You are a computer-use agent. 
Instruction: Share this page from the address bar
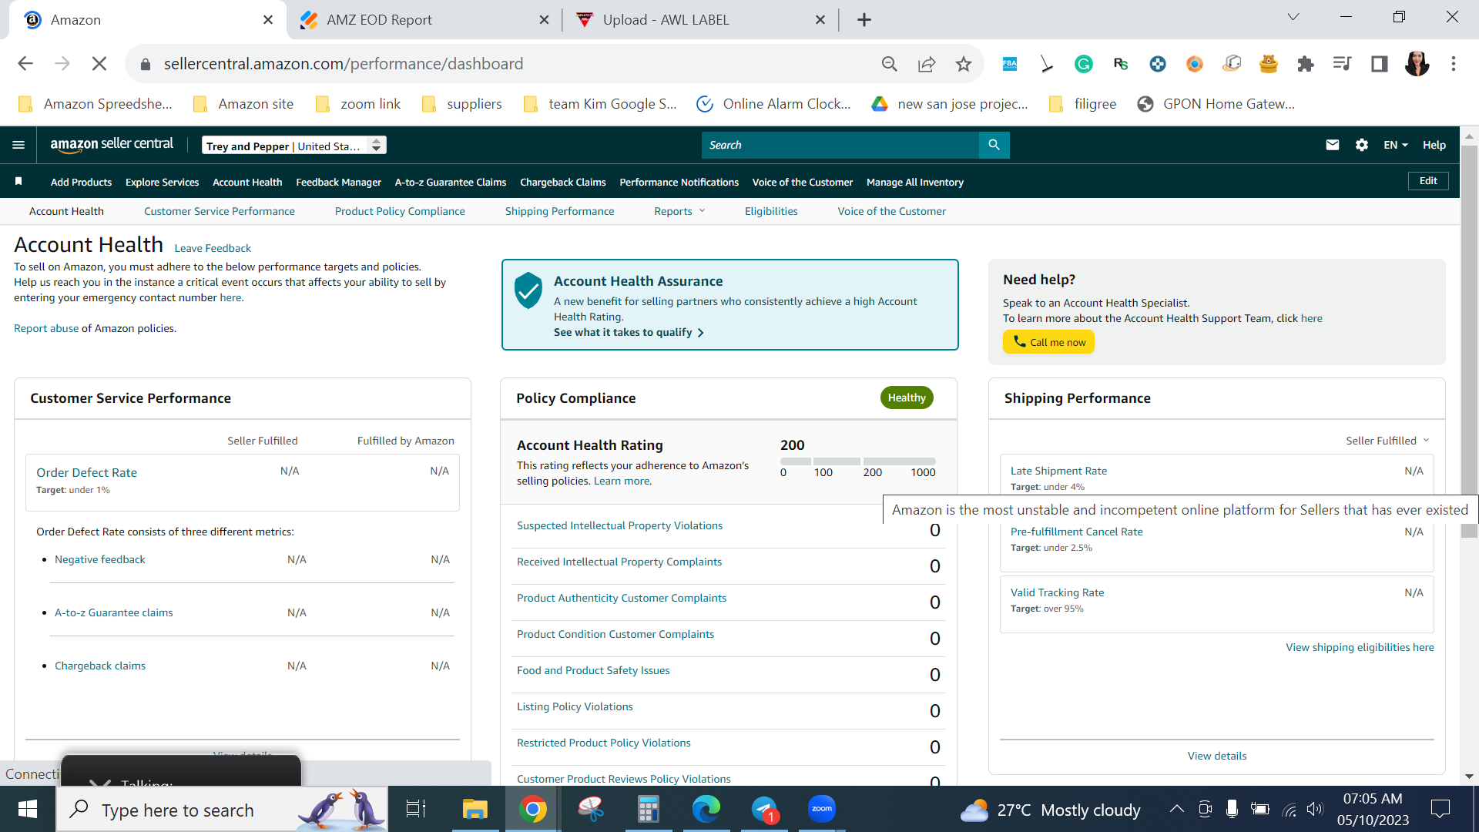click(927, 64)
